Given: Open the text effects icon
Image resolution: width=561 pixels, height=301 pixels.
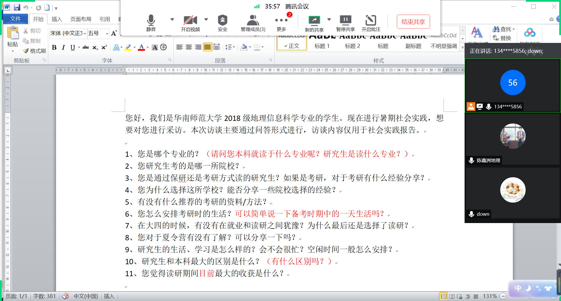Looking at the screenshot, I should [x=116, y=47].
